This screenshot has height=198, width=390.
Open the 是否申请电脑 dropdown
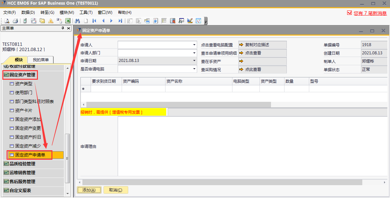coord(195,69)
